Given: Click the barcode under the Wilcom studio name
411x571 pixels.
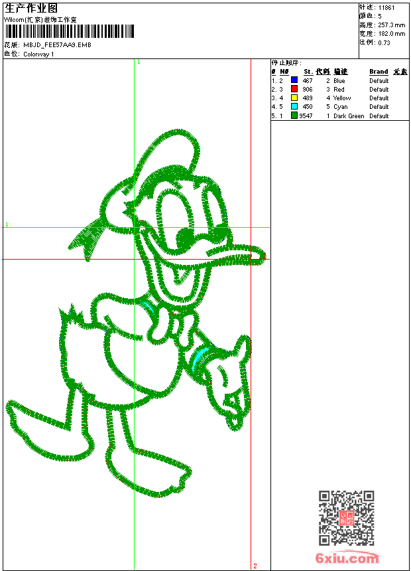Looking at the screenshot, I should coord(70,32).
